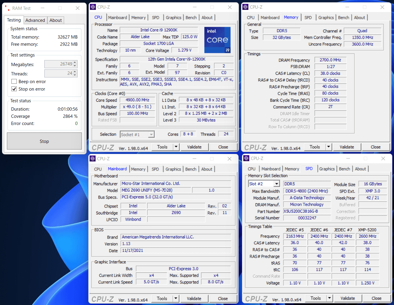The width and height of the screenshot is (394, 305).
Task: Click the Intel Core i9 12900K name field
Action: click(x=159, y=30)
